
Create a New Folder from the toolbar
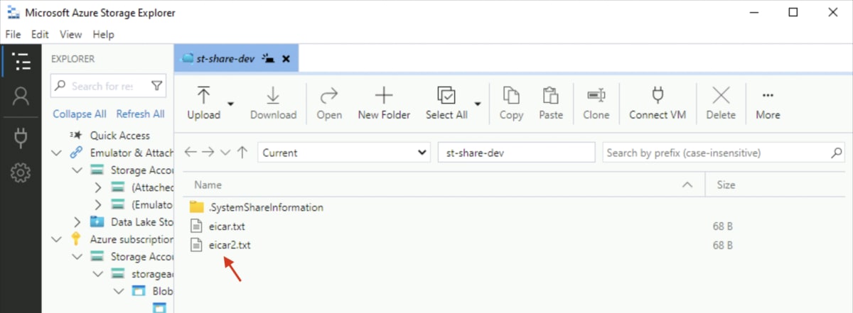click(x=384, y=103)
